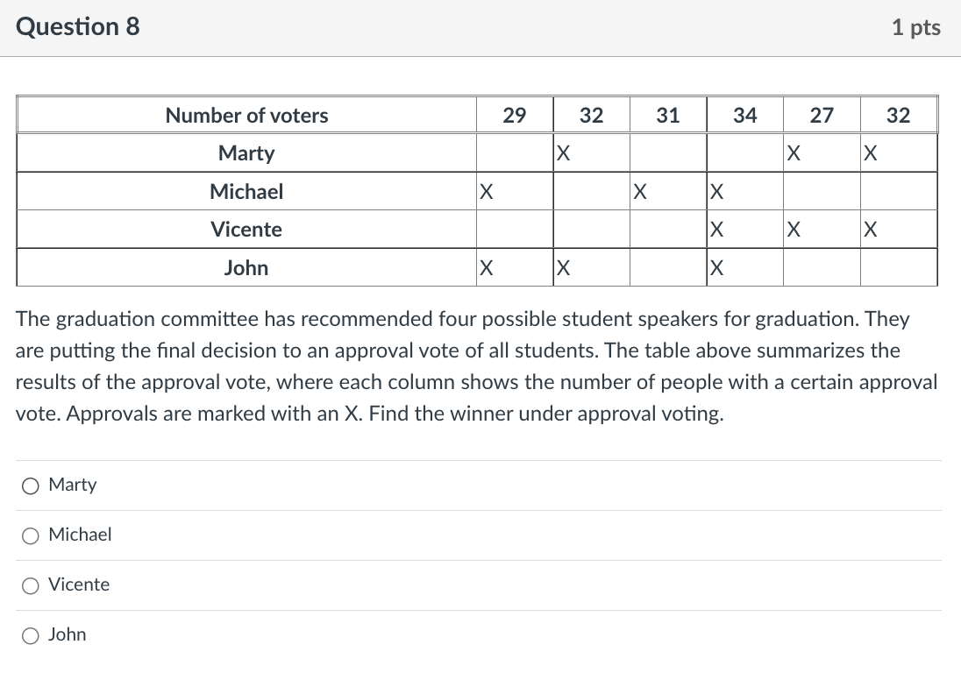Click Michael's X in the 31 column
The width and height of the screenshot is (961, 680).
pyautogui.click(x=640, y=192)
